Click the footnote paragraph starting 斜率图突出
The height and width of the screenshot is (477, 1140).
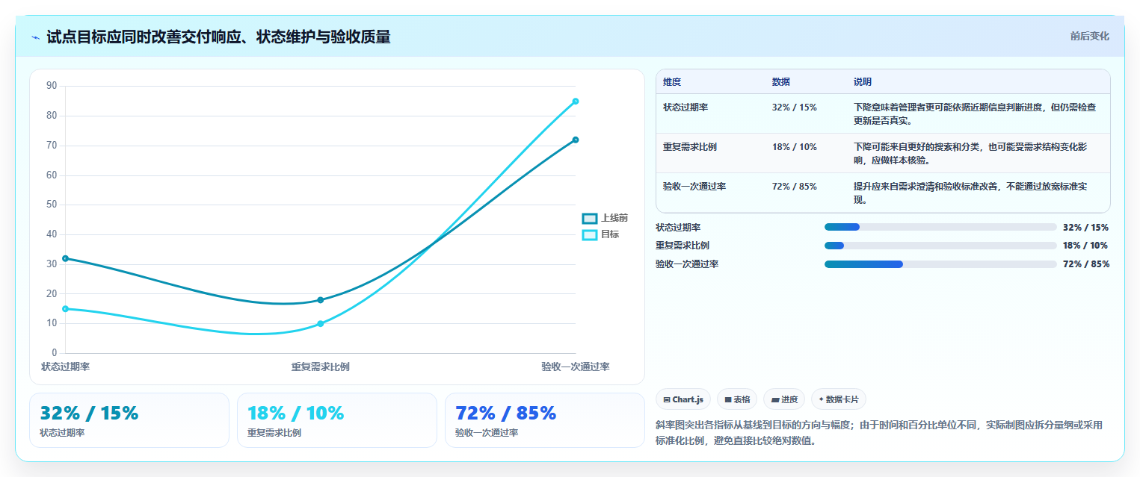point(879,433)
